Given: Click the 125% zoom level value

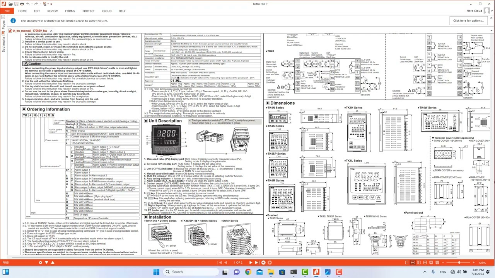Looking at the screenshot, I should (482, 263).
